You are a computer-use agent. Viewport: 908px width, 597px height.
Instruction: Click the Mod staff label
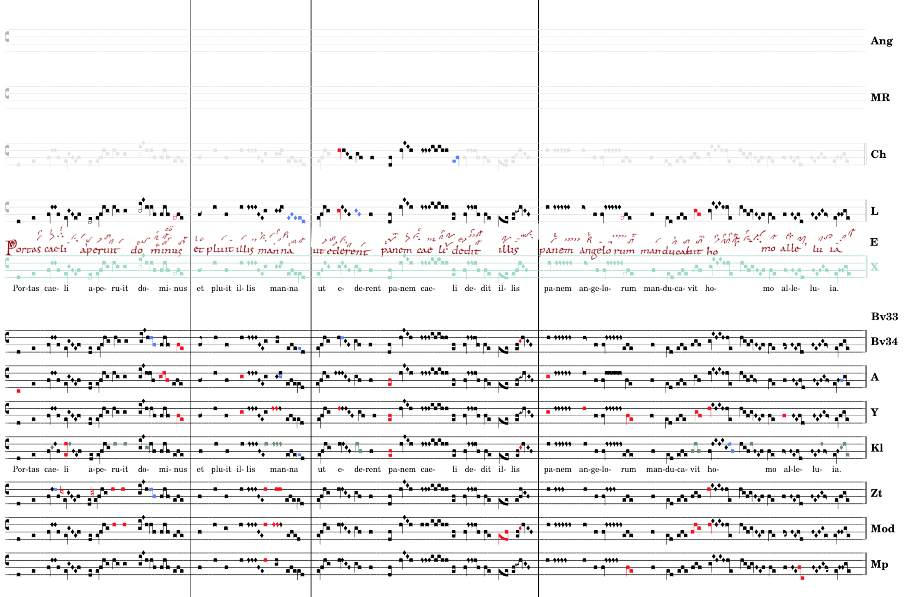point(882,529)
